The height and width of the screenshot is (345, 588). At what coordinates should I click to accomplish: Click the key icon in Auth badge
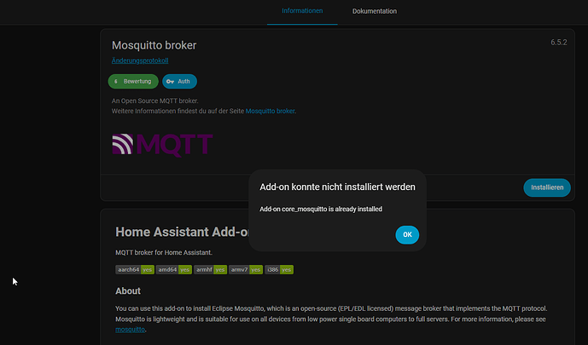[x=170, y=82]
